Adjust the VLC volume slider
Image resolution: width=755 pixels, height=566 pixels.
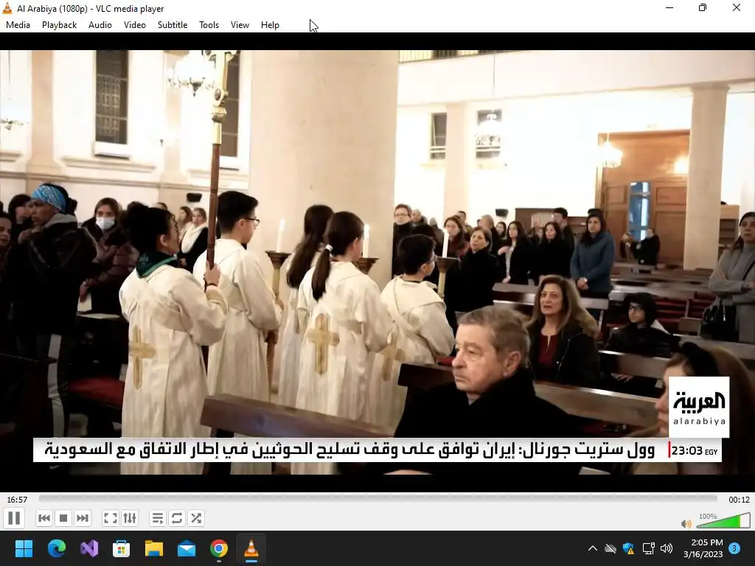click(722, 521)
